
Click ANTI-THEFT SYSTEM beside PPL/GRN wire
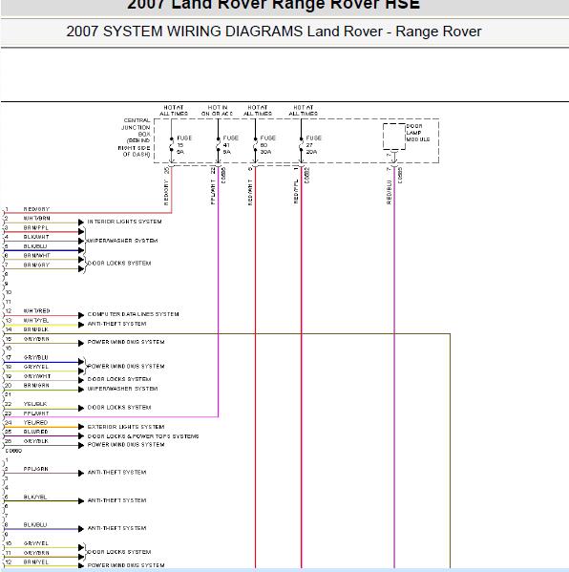click(x=116, y=473)
